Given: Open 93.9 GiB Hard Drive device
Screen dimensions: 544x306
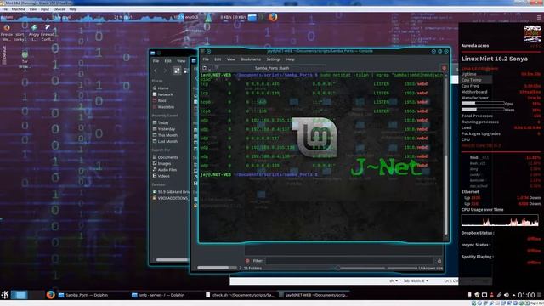Looking at the screenshot, I should (x=171, y=192).
